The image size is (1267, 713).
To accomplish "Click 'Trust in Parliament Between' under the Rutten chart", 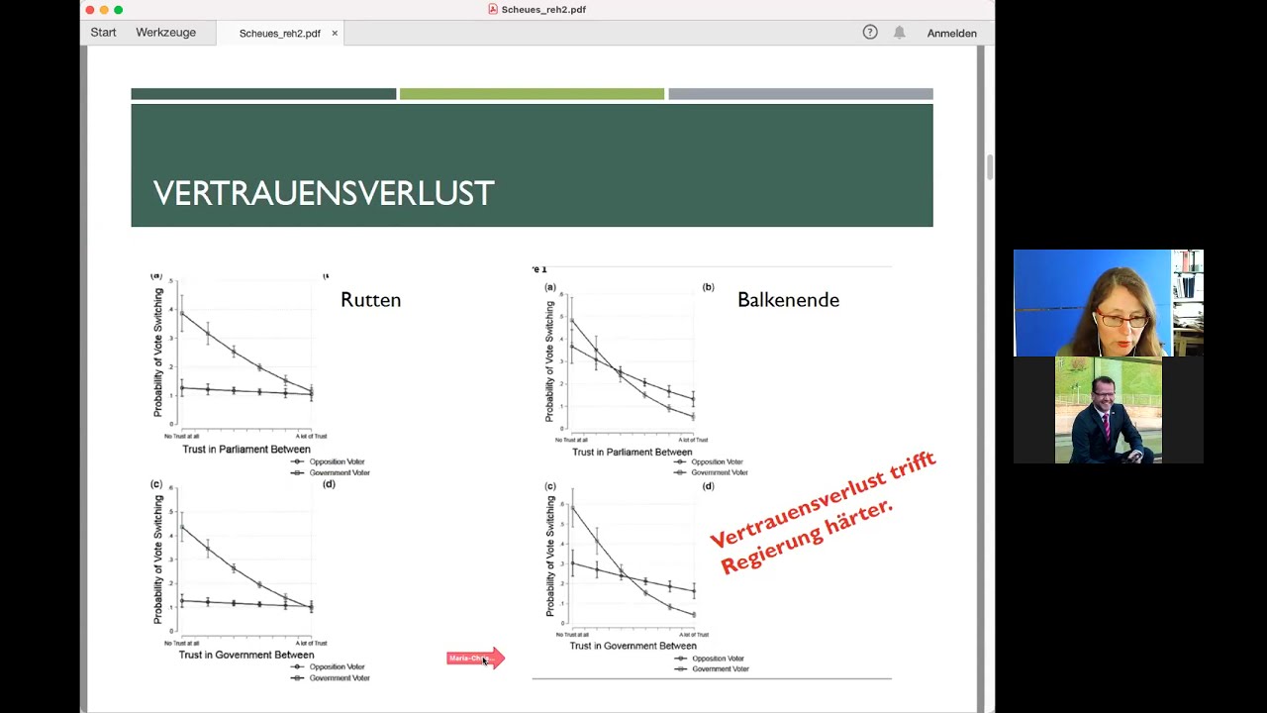I will pos(246,450).
